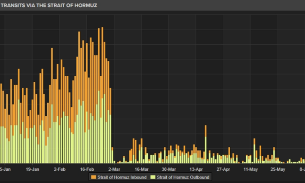Click the '16-Mar' x-axis label

(x=142, y=169)
